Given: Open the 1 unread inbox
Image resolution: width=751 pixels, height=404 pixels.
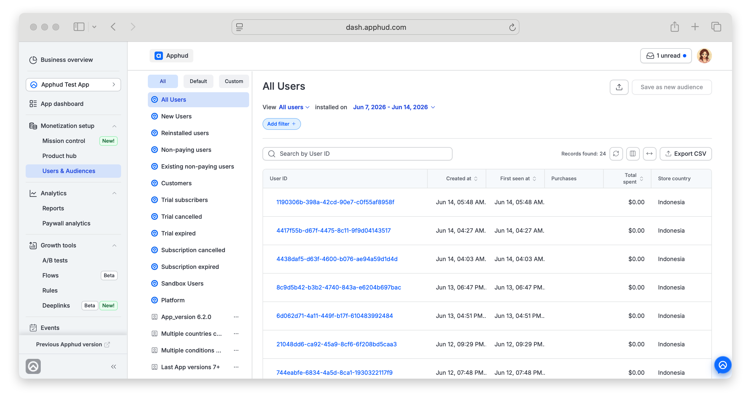Looking at the screenshot, I should 666,56.
